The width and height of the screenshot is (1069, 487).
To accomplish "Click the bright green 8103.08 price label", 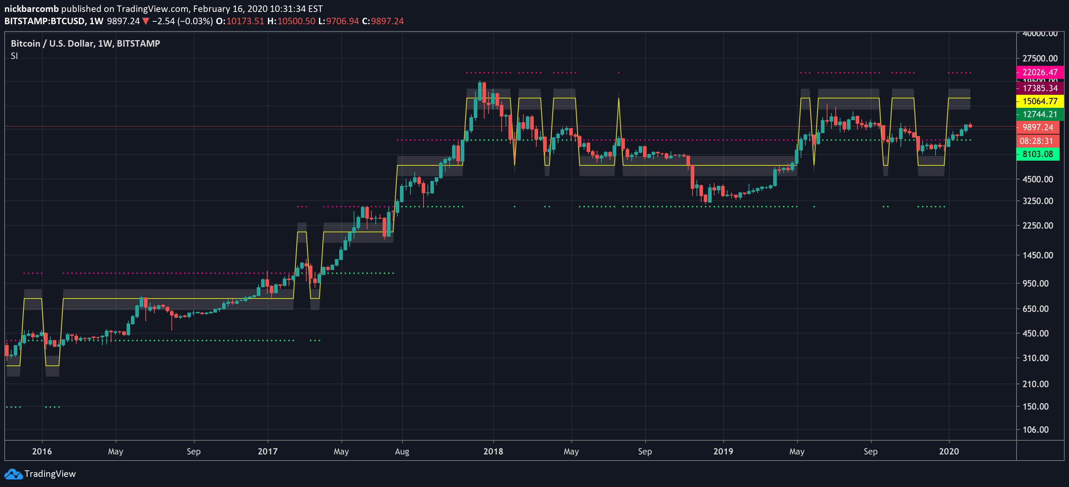I will (1037, 154).
